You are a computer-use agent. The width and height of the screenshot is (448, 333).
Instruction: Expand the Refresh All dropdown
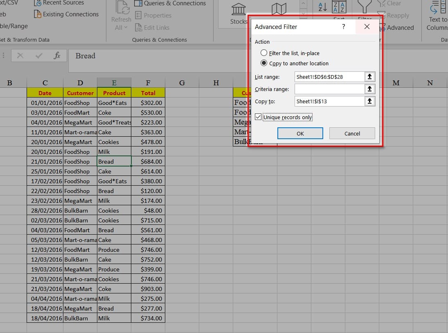(x=121, y=27)
